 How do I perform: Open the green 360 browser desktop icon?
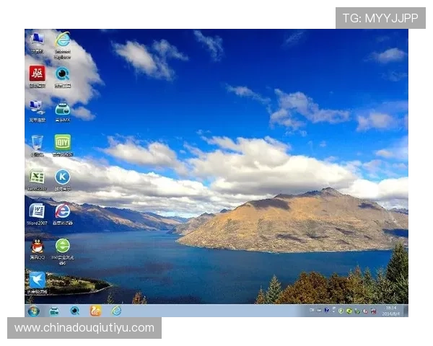tap(63, 246)
